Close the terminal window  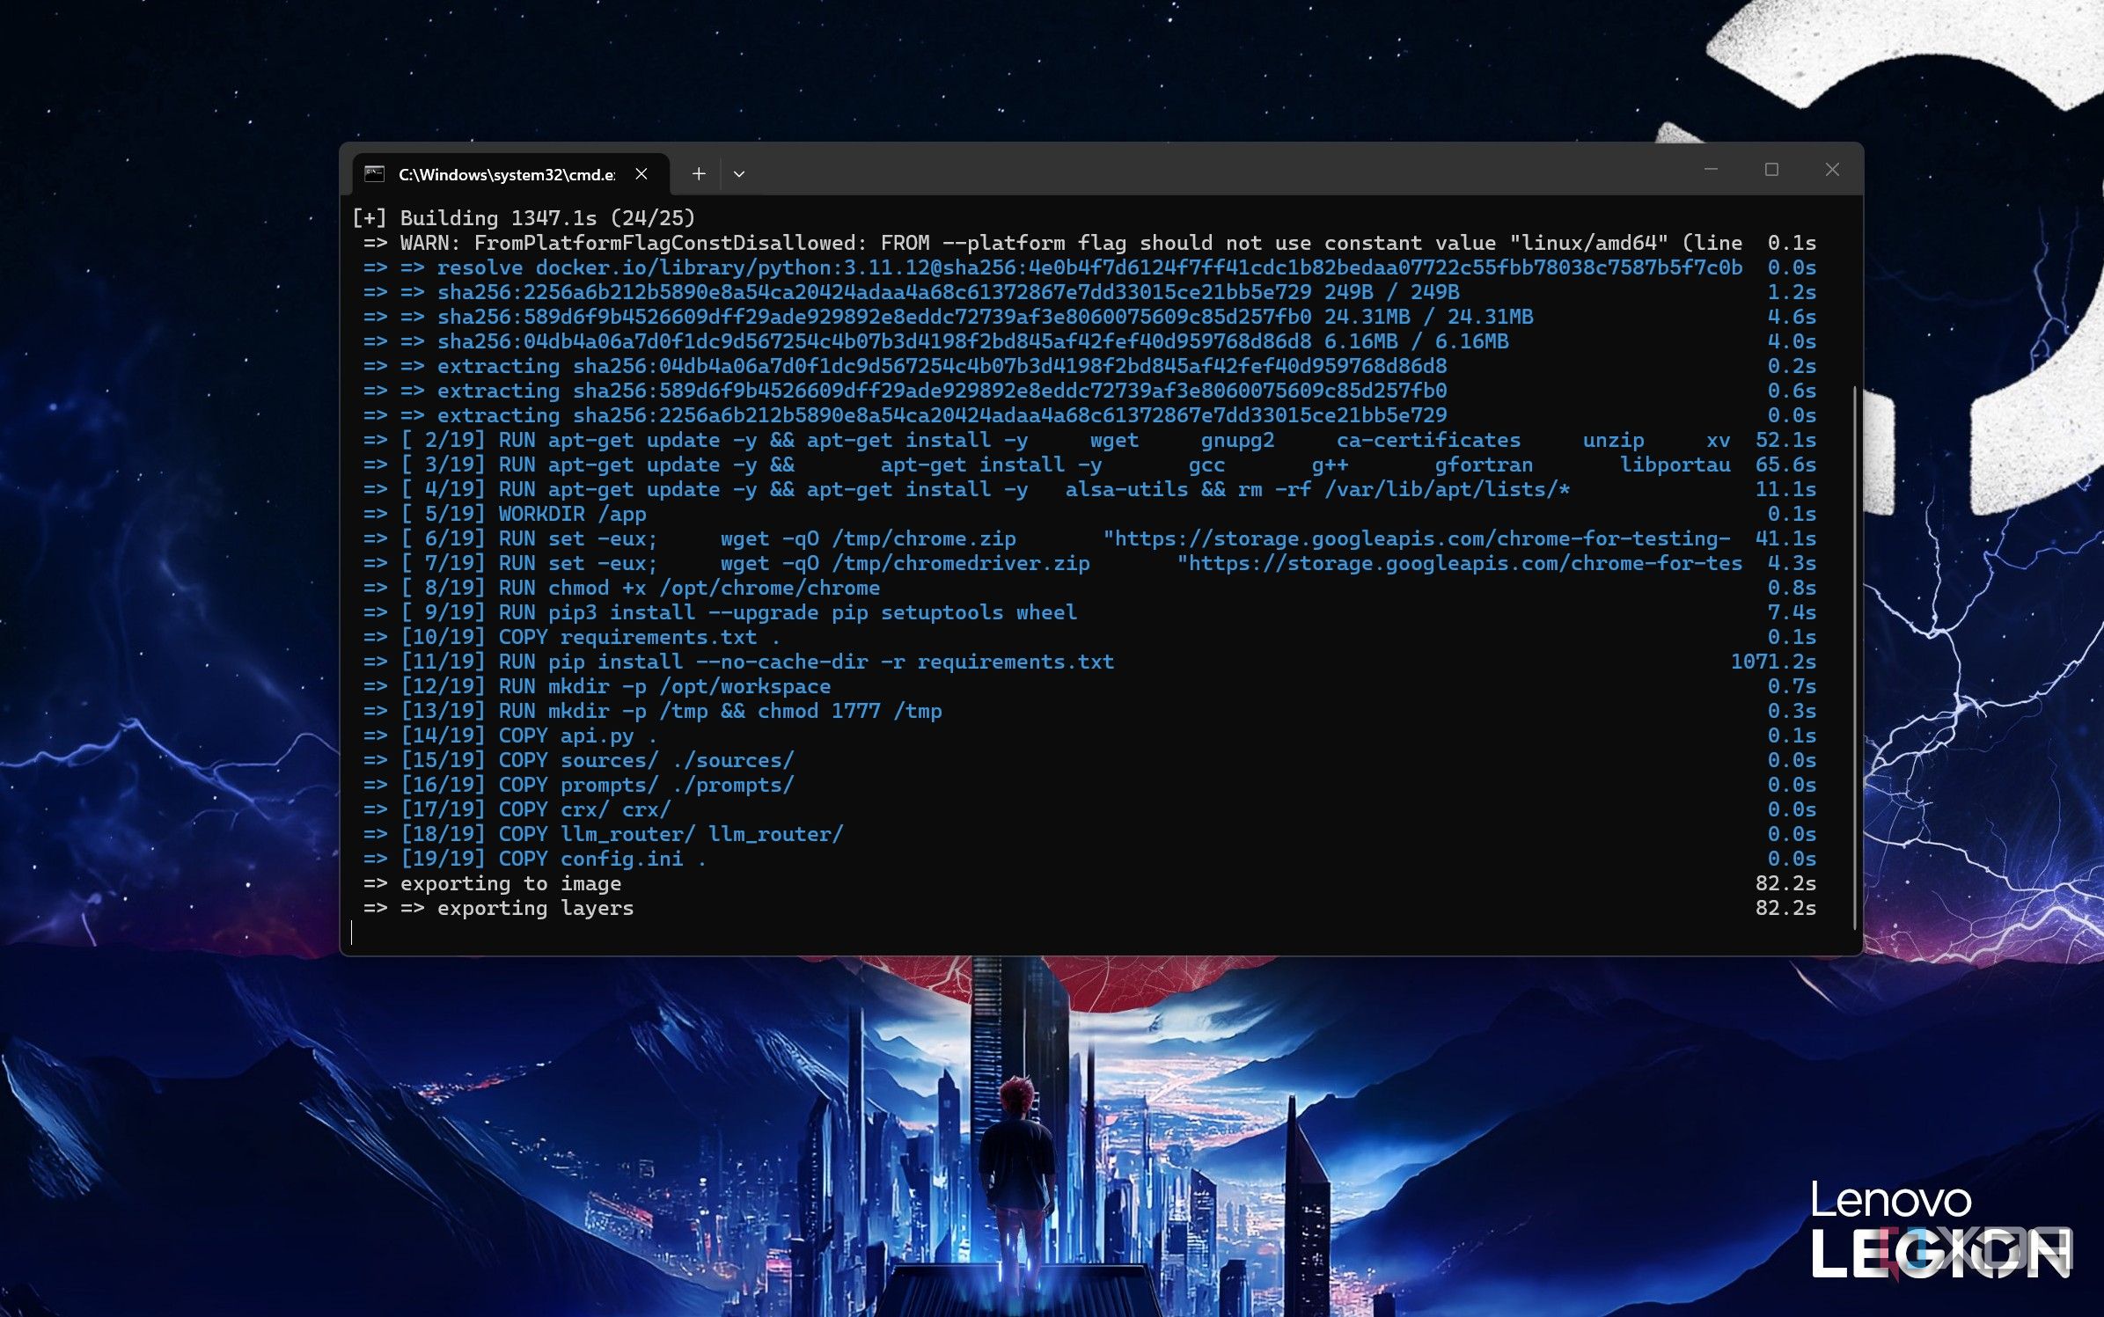(1832, 169)
